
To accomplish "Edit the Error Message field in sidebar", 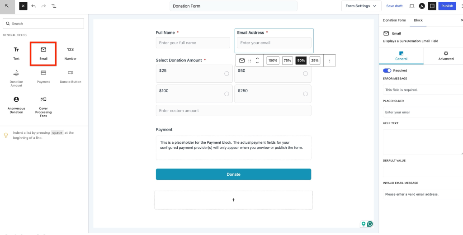I will pyautogui.click(x=423, y=90).
